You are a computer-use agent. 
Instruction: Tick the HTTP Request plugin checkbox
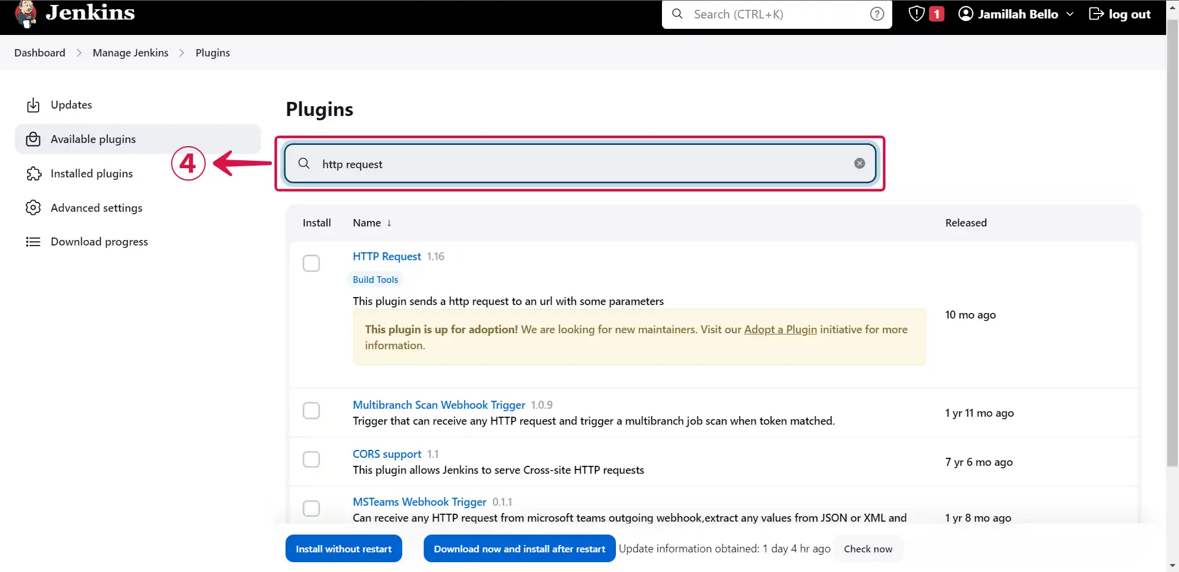point(311,263)
